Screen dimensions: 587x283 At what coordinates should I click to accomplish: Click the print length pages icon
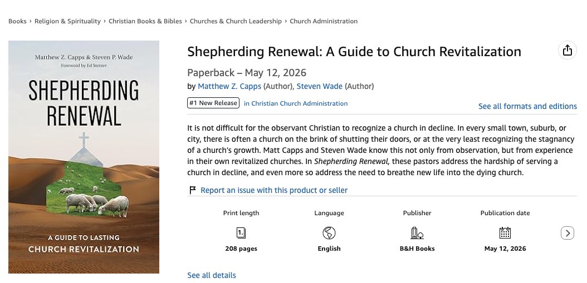click(241, 233)
